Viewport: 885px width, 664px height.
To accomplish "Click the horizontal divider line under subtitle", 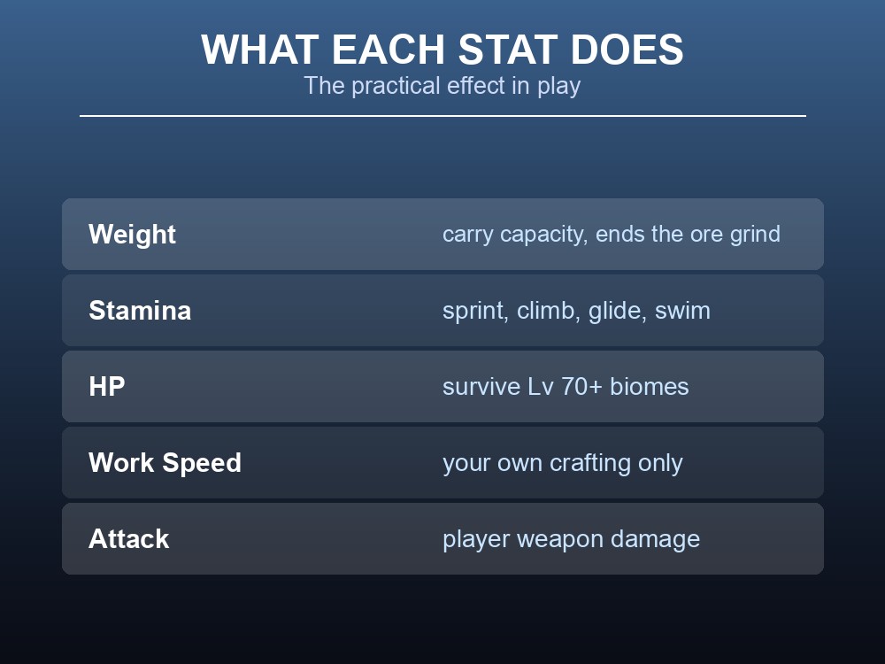I will point(442,116).
